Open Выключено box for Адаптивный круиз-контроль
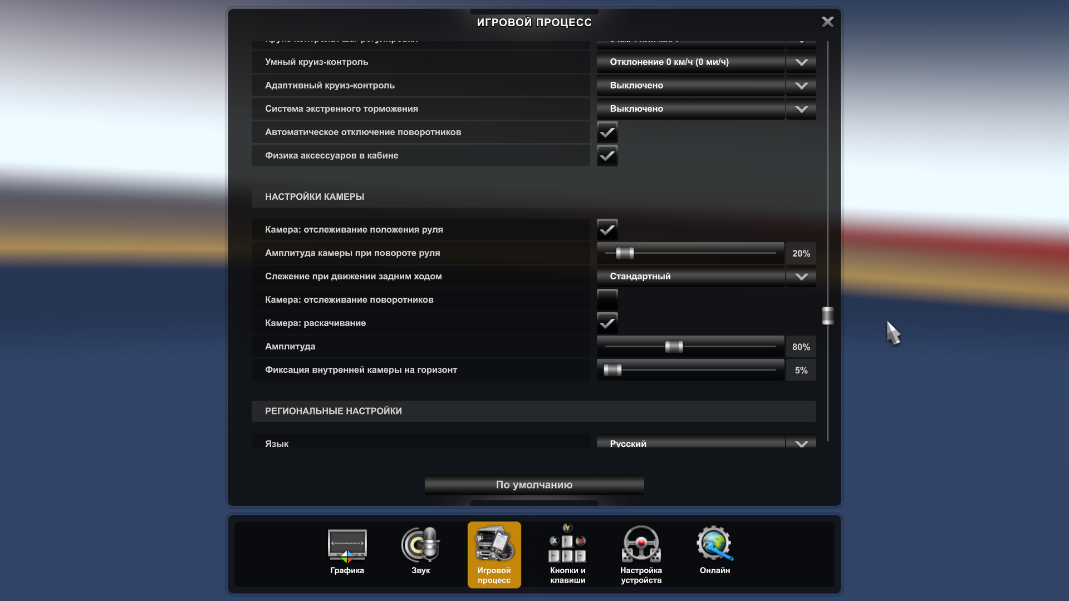The height and width of the screenshot is (601, 1069). (690, 86)
